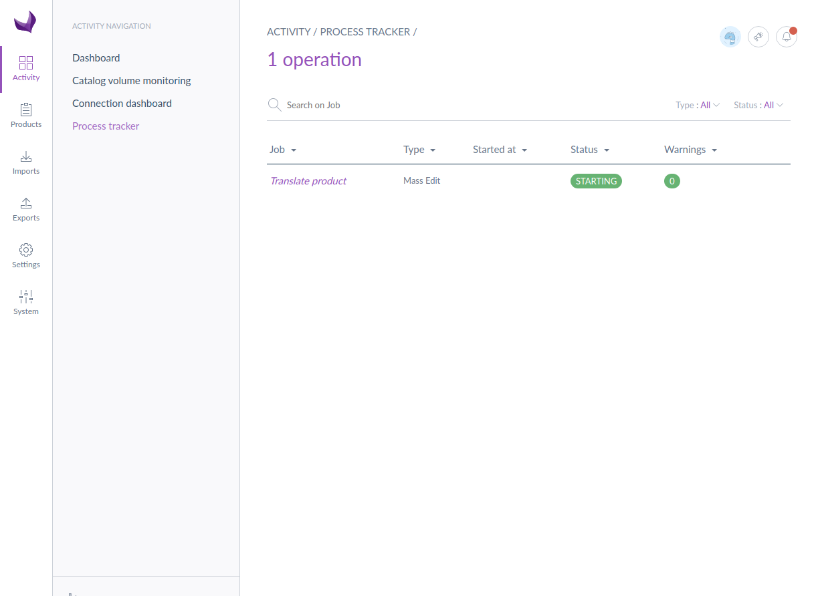Open the notifications bell

tap(786, 37)
